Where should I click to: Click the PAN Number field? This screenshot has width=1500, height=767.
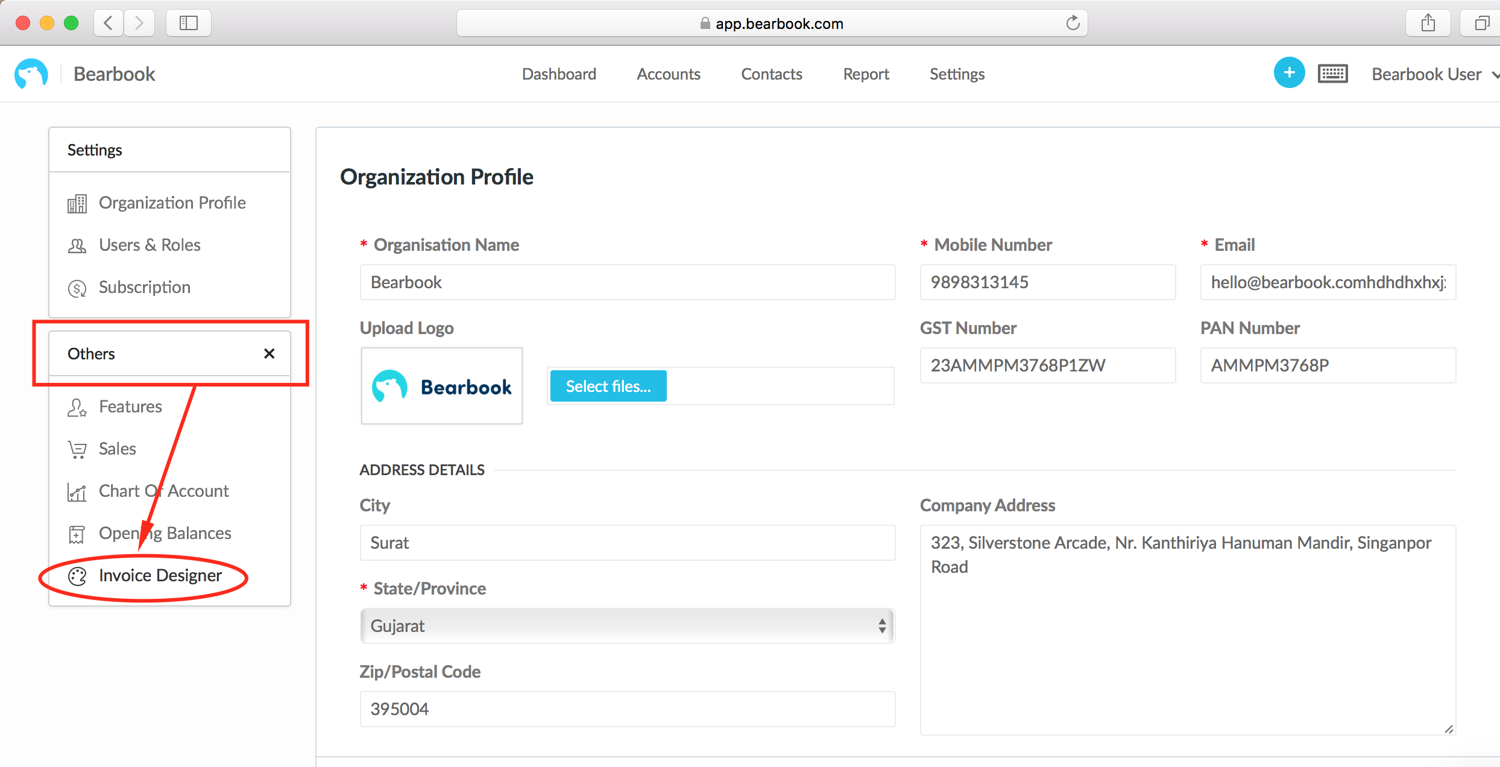(x=1328, y=365)
